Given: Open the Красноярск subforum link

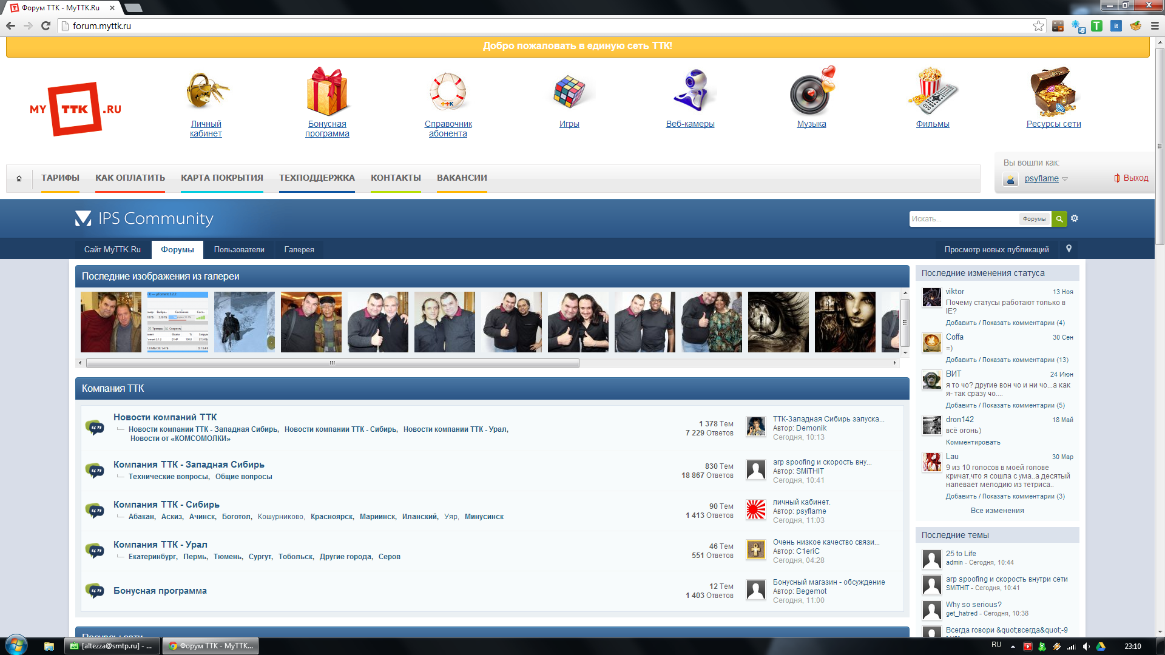Looking at the screenshot, I should click(x=332, y=517).
